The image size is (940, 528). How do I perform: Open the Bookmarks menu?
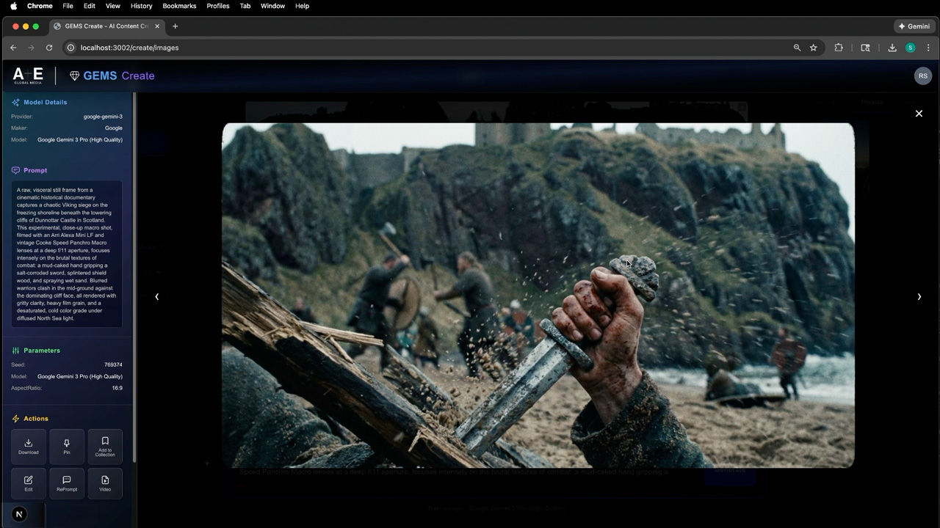(x=179, y=6)
